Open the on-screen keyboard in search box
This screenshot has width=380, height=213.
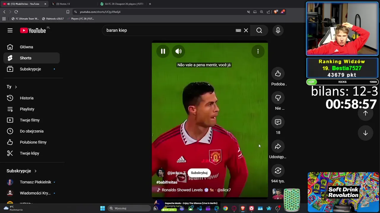tap(238, 30)
